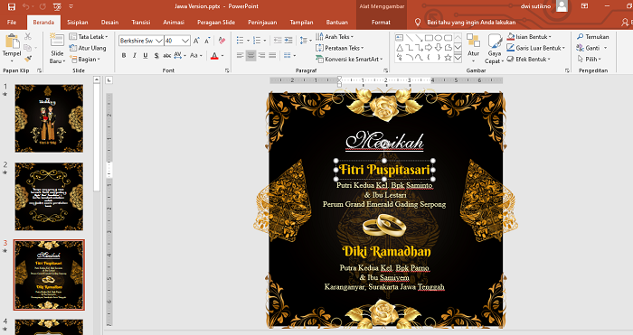
Task: Choose the oval shape in gallery
Action: pyautogui.click(x=439, y=38)
